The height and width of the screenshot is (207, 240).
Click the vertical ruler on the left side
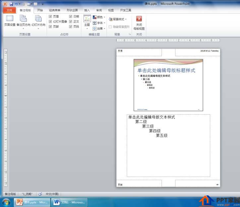[6, 118]
